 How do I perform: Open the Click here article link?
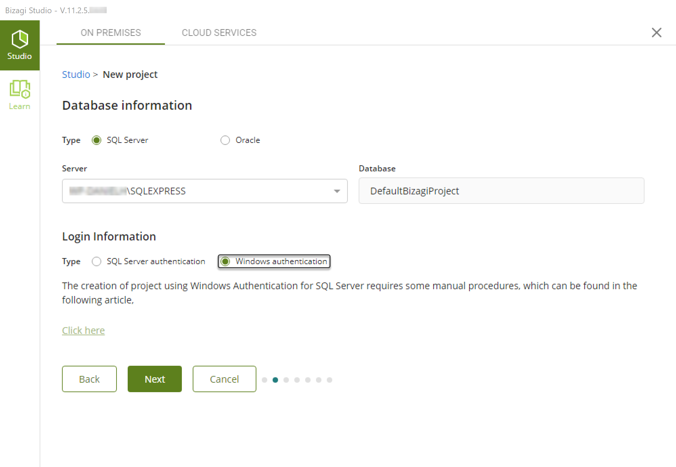tap(83, 330)
